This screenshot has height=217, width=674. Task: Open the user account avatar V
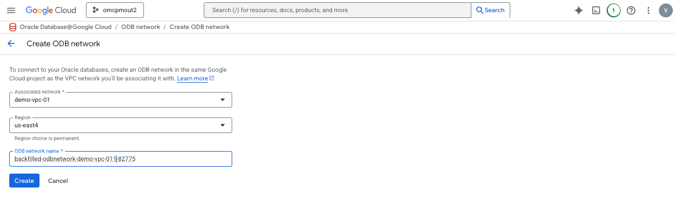665,11
